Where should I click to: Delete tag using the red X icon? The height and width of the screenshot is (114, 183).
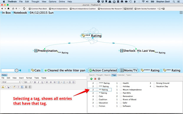pos(95,79)
